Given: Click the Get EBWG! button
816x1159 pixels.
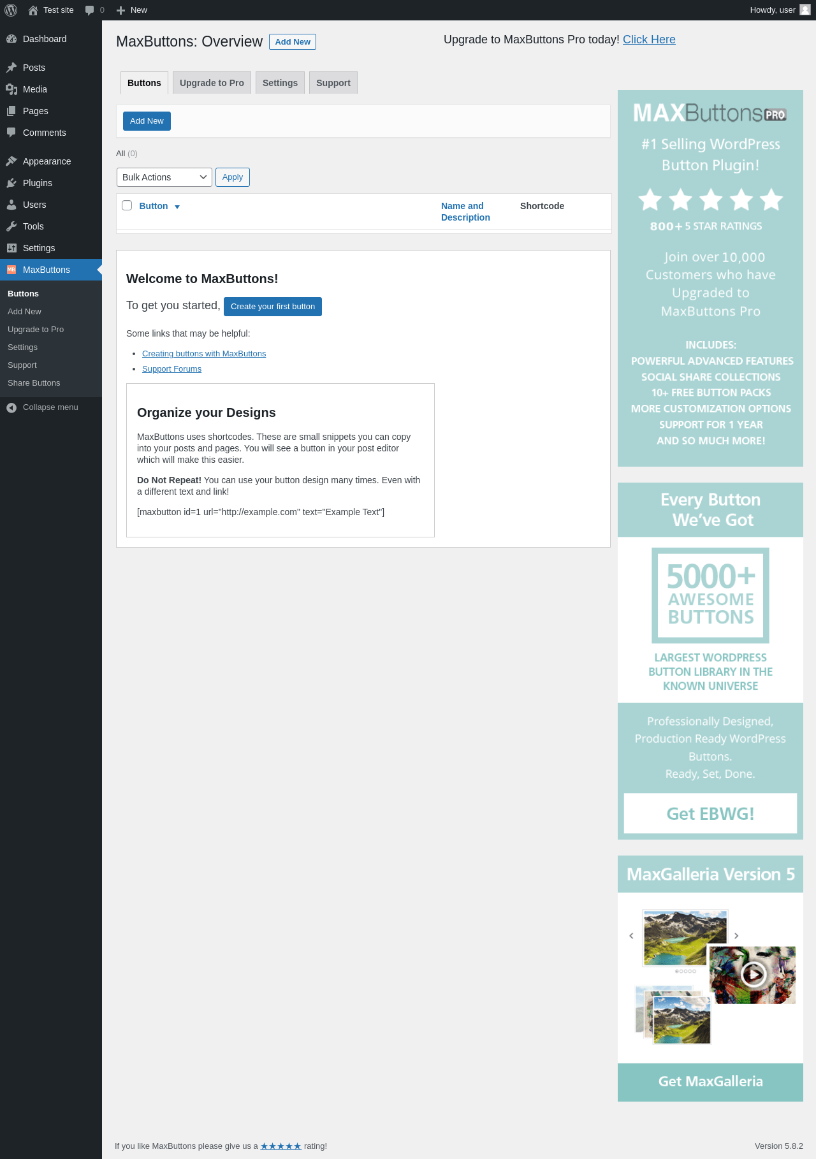Looking at the screenshot, I should pyautogui.click(x=710, y=813).
